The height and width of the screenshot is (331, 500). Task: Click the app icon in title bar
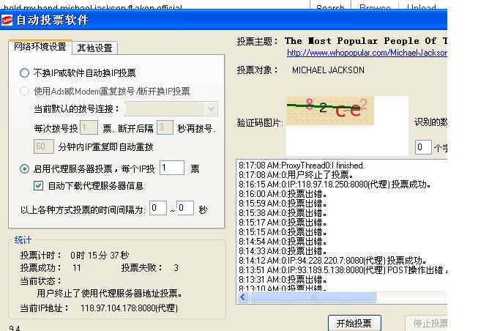pos(7,20)
